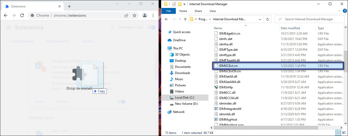348x136 pixels.
Task: Click the share page icon in Chrome
Action: tap(126, 15)
